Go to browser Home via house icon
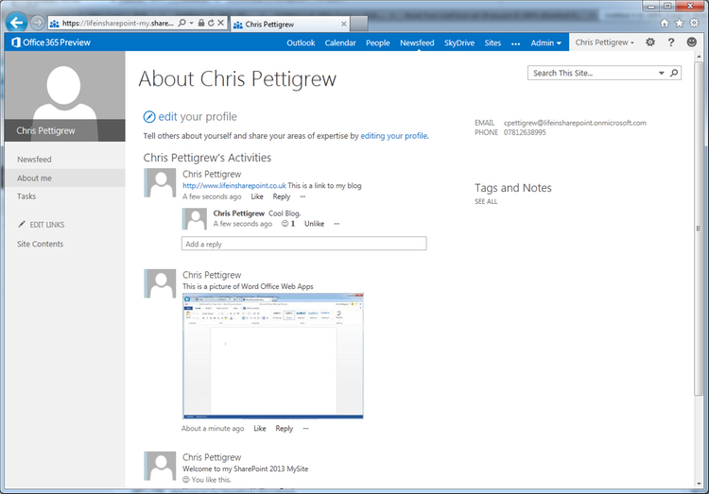This screenshot has width=709, height=494. (665, 23)
